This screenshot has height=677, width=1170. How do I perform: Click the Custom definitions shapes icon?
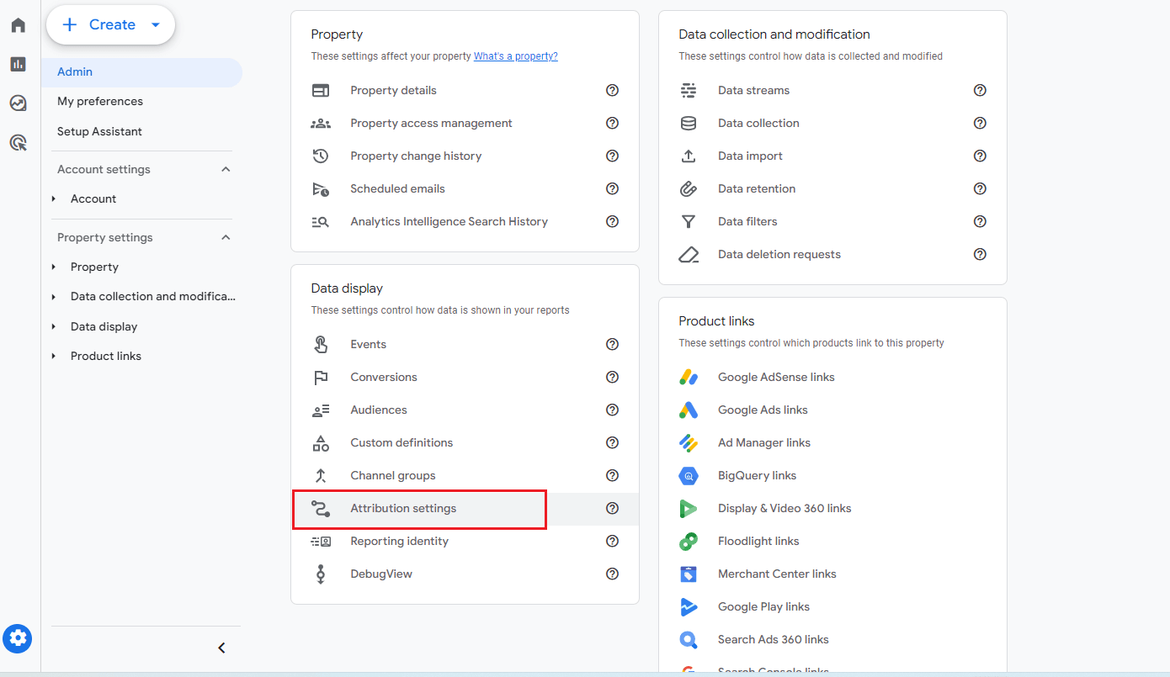coord(321,442)
